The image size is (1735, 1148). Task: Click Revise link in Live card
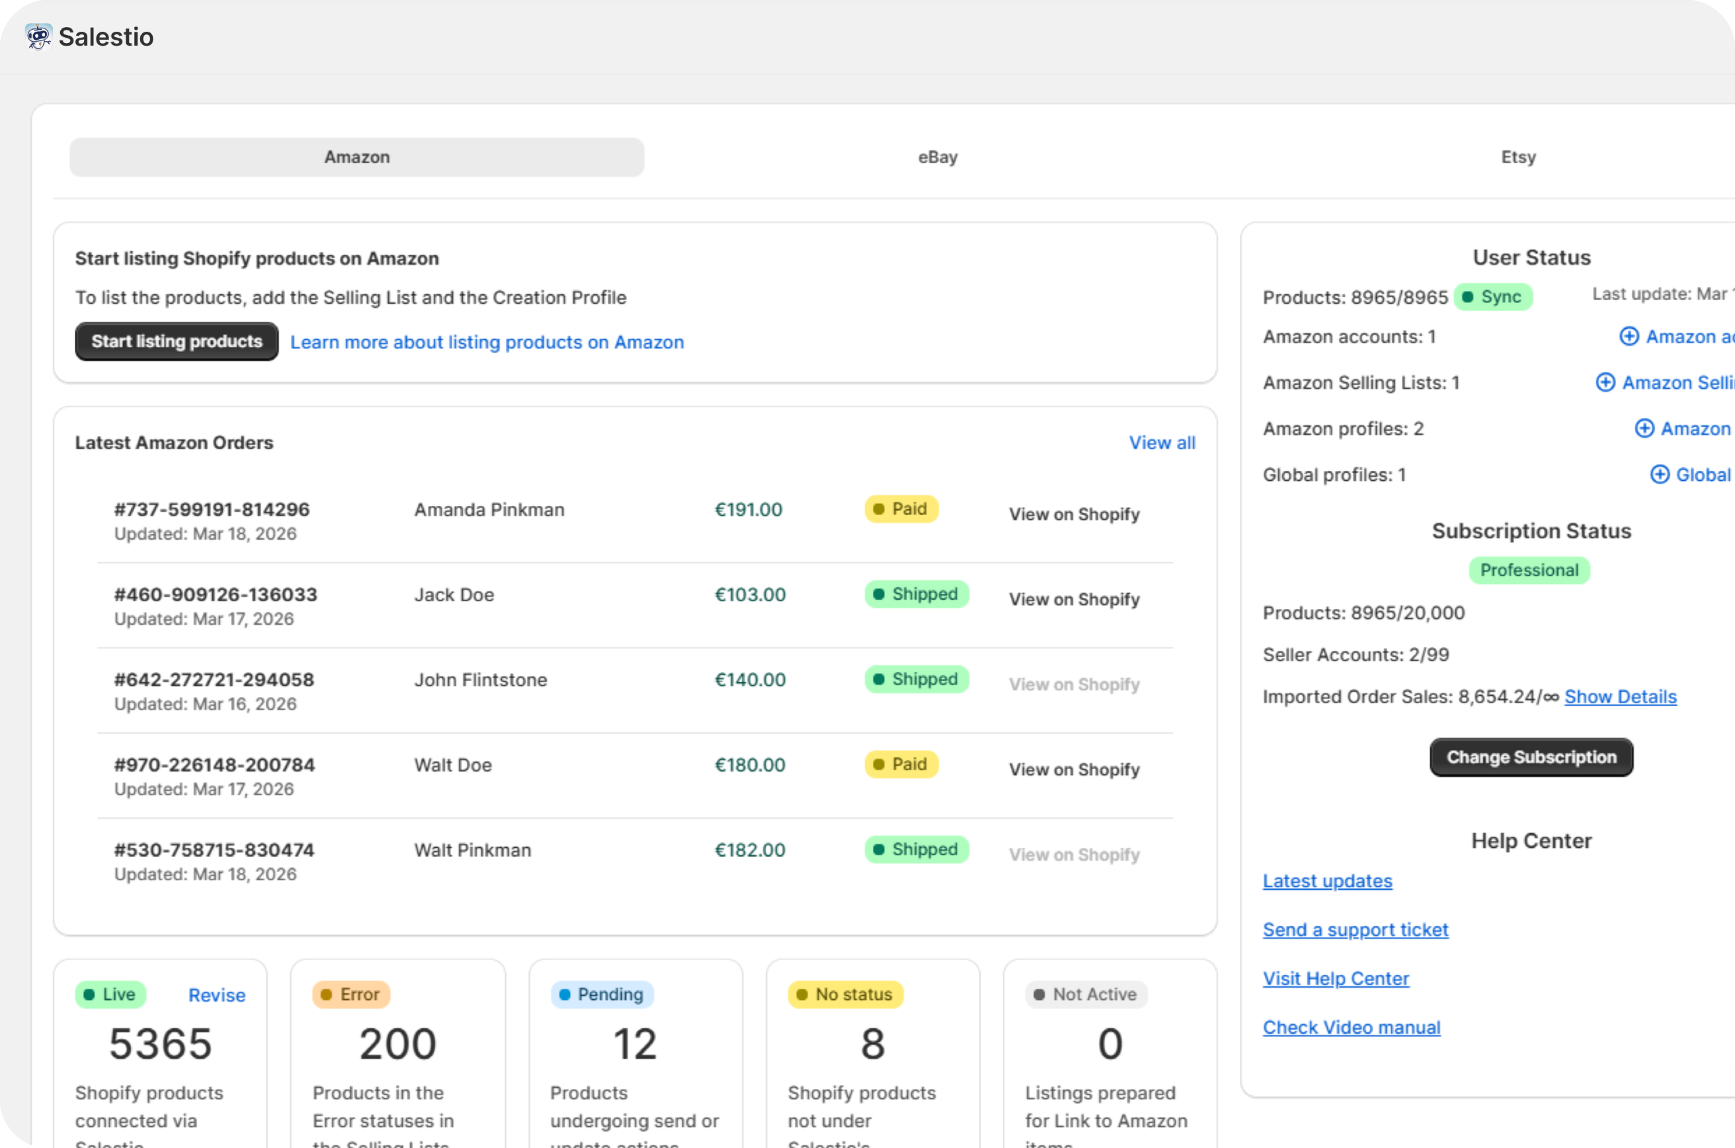[x=217, y=995]
